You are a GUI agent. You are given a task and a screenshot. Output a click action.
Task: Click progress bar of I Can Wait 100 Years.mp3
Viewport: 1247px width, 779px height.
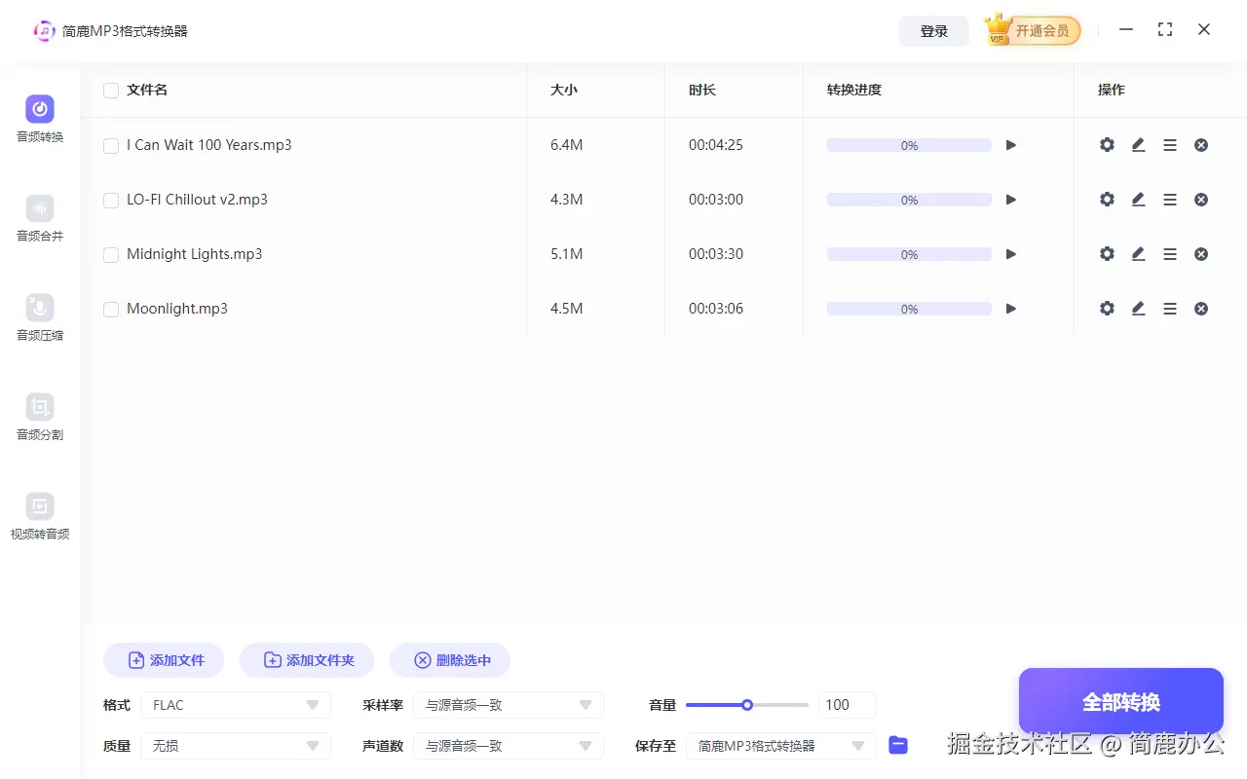[x=909, y=145]
